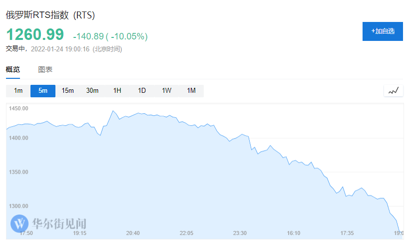
Task: Click the -140.89 (-10.05%) change value
Action: point(110,36)
